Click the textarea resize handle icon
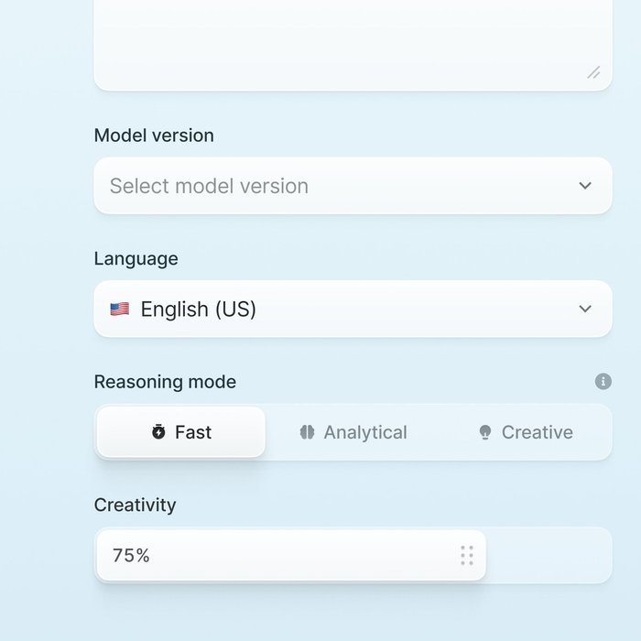The width and height of the screenshot is (641, 641). 593,72
